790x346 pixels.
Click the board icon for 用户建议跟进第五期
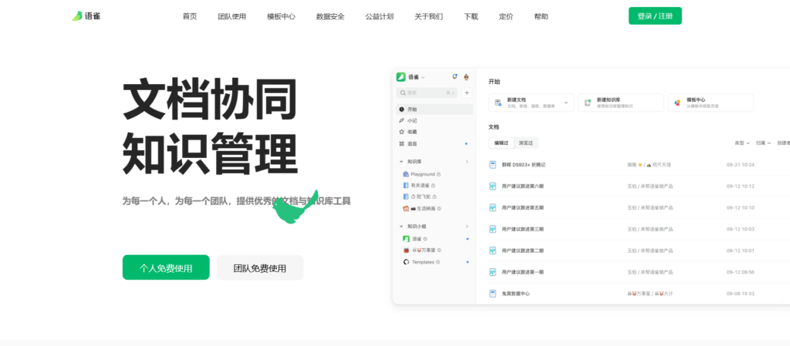tap(493, 207)
